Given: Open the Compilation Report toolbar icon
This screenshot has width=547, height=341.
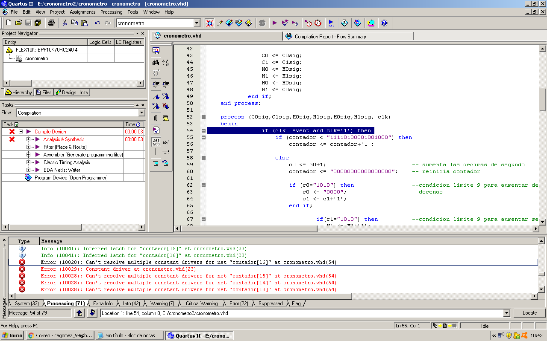Looking at the screenshot, I should (344, 23).
